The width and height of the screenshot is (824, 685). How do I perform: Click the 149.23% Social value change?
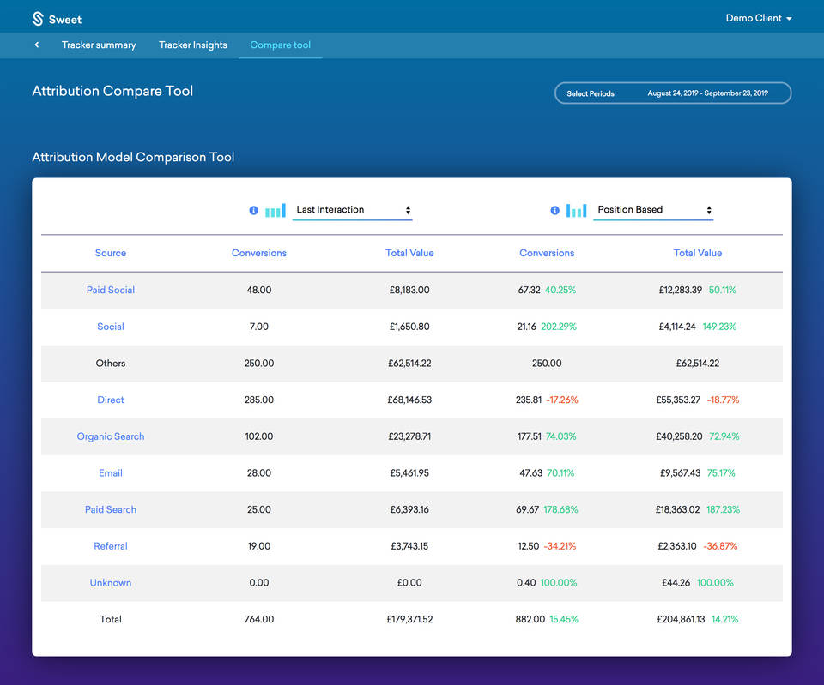pyautogui.click(x=719, y=327)
